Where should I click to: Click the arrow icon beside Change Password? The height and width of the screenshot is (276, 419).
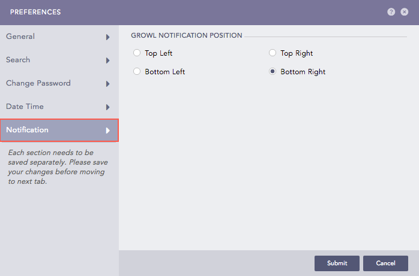coord(108,84)
